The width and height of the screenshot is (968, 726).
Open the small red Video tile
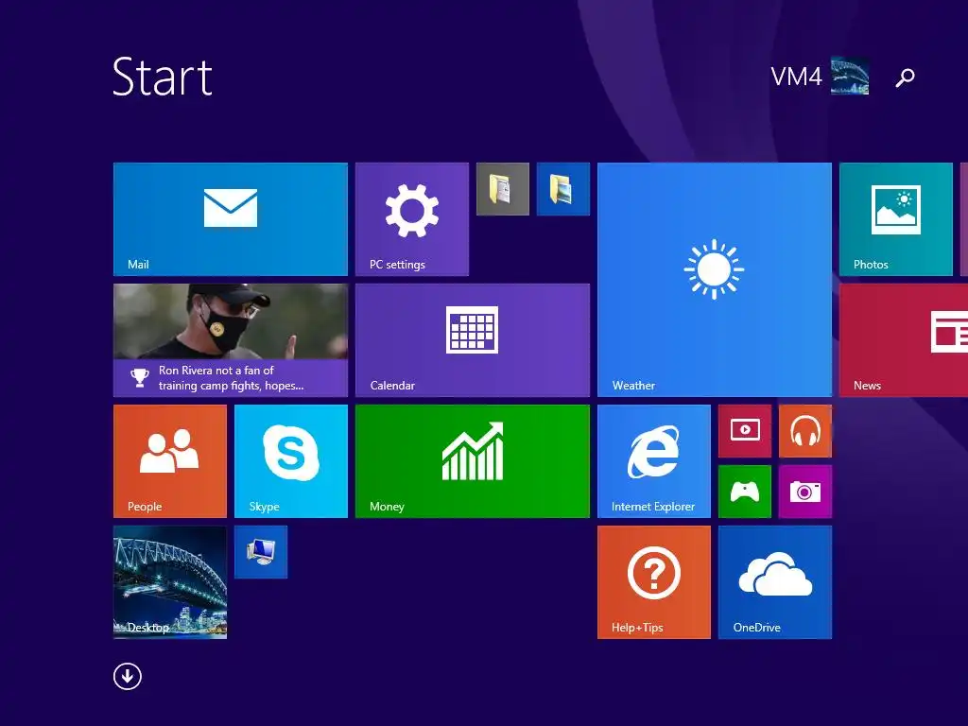tap(745, 431)
